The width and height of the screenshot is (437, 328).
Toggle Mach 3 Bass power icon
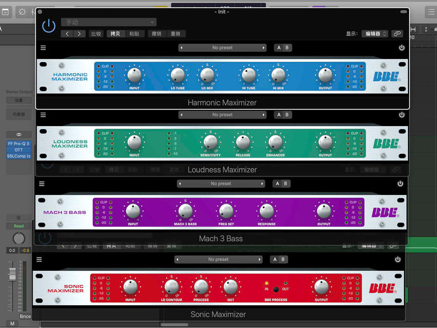point(400,184)
